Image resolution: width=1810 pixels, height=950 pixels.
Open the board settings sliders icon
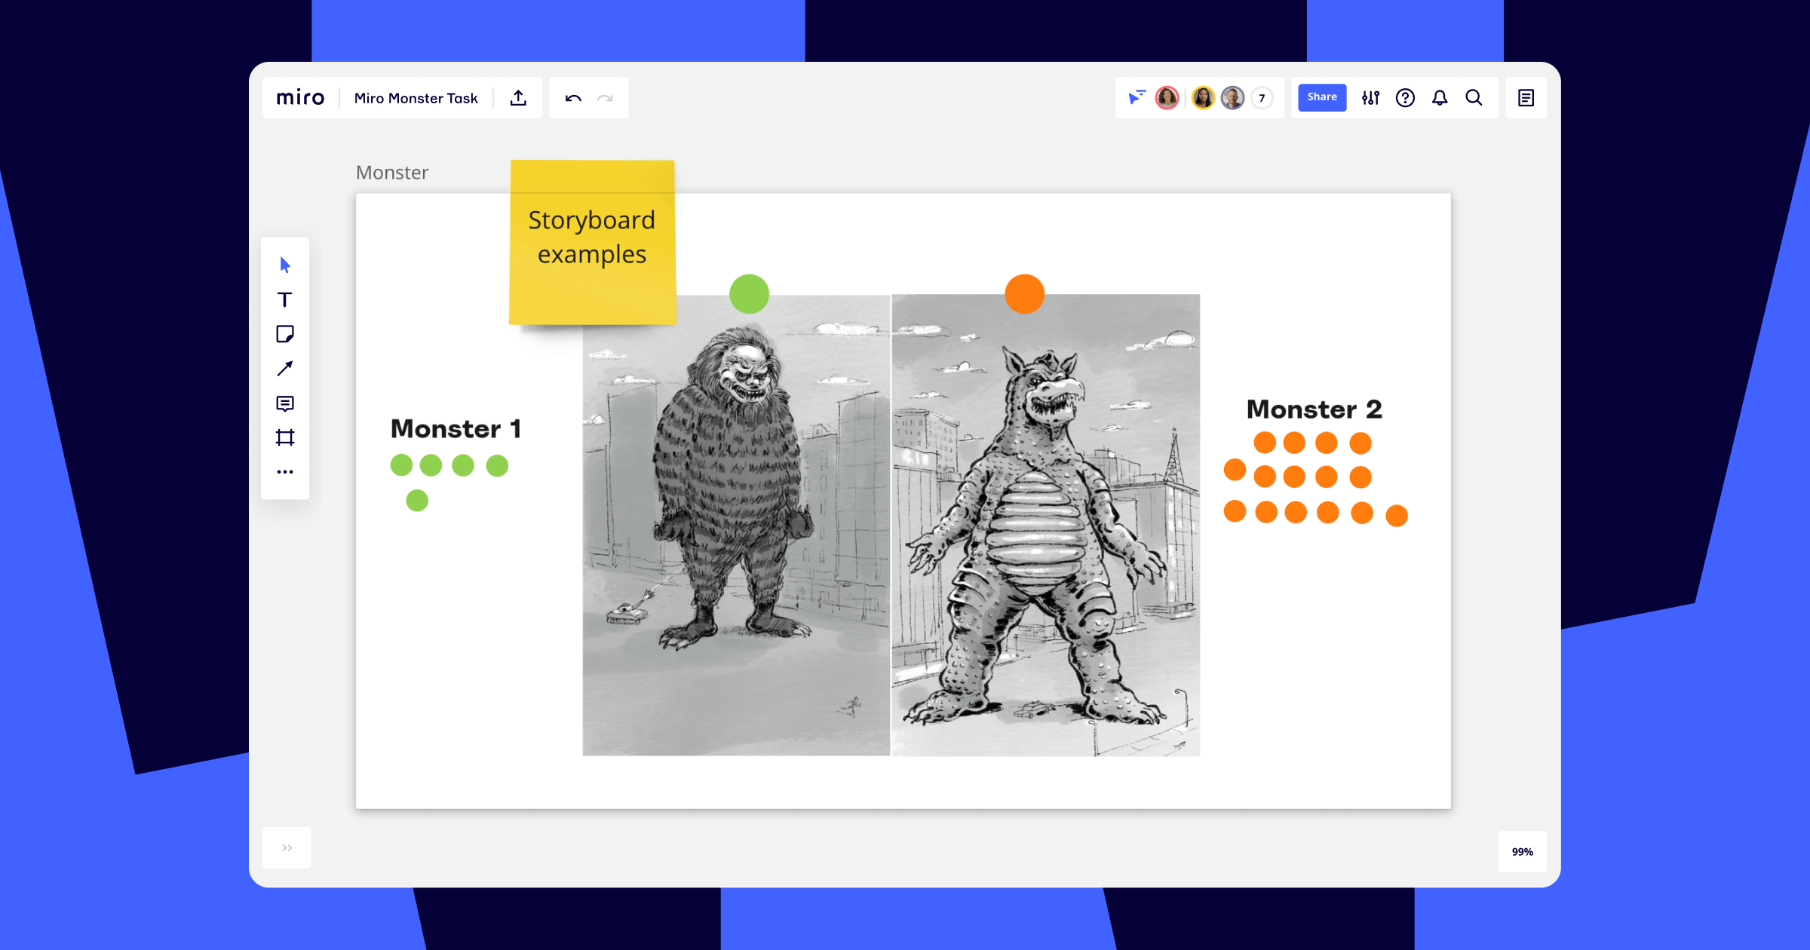[1370, 98]
